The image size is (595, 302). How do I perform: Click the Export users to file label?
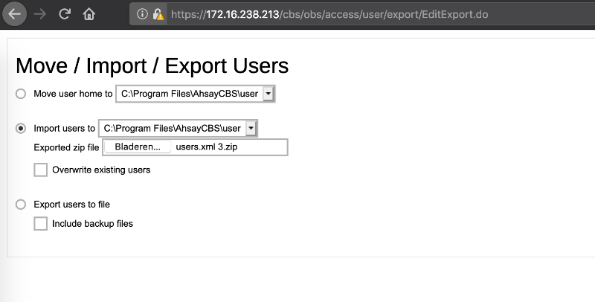click(71, 205)
